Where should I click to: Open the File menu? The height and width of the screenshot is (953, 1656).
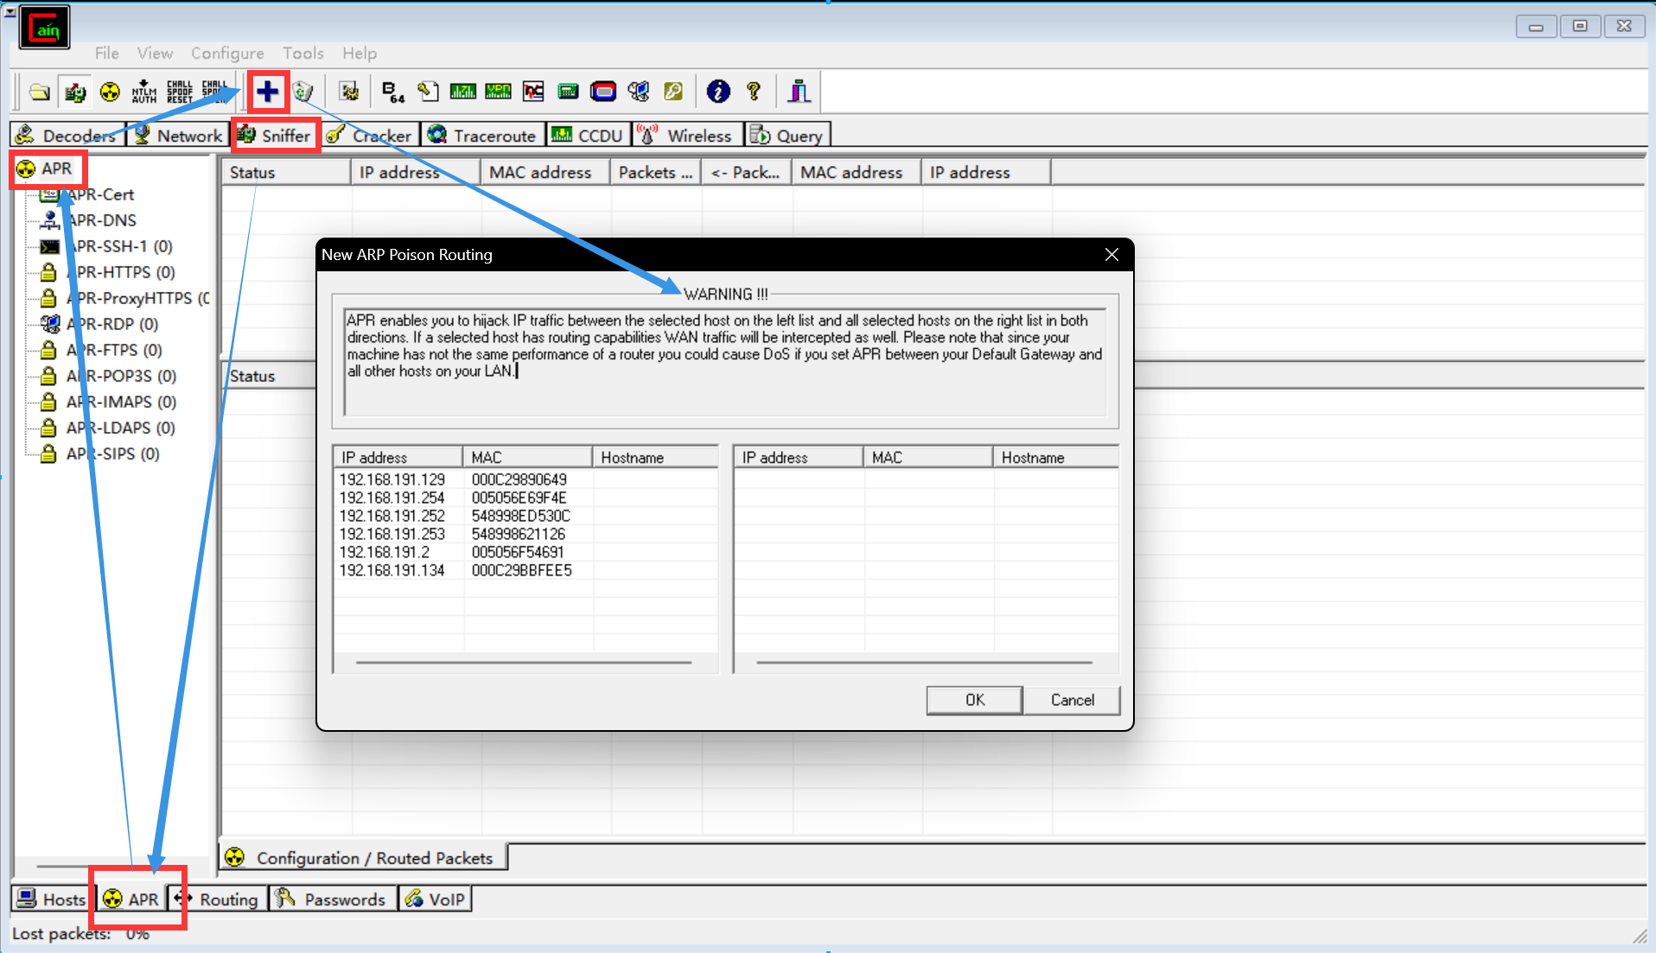pyautogui.click(x=107, y=54)
